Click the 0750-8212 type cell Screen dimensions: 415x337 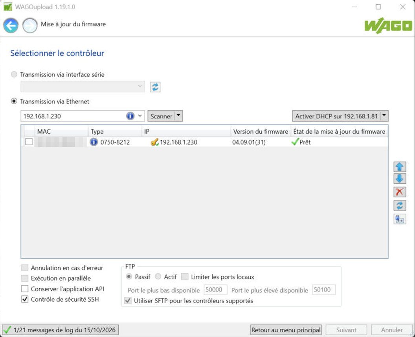pos(115,142)
